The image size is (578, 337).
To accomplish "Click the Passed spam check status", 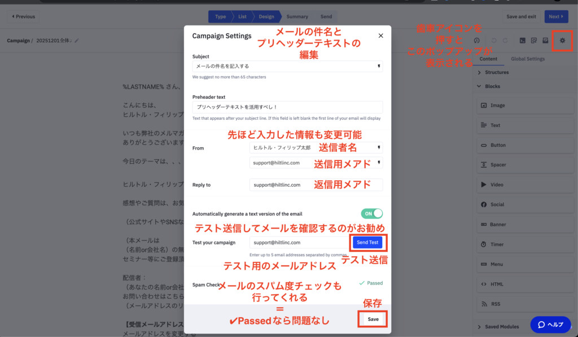I will (371, 283).
